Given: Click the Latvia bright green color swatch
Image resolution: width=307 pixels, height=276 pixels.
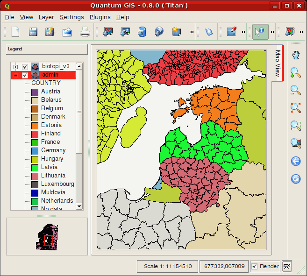Looking at the screenshot, I should pyautogui.click(x=35, y=168).
